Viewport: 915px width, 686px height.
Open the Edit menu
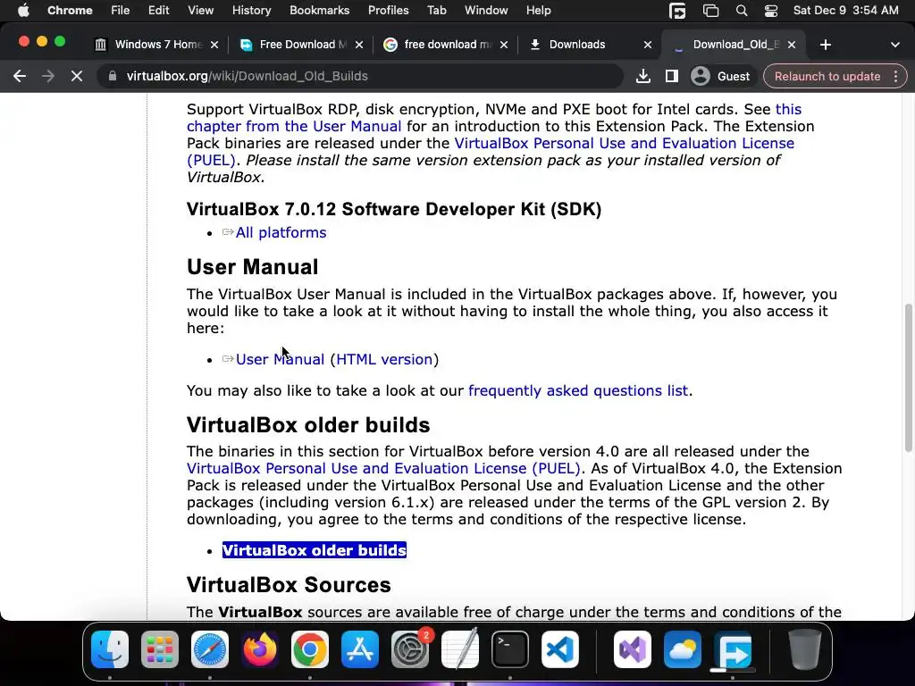tap(158, 11)
